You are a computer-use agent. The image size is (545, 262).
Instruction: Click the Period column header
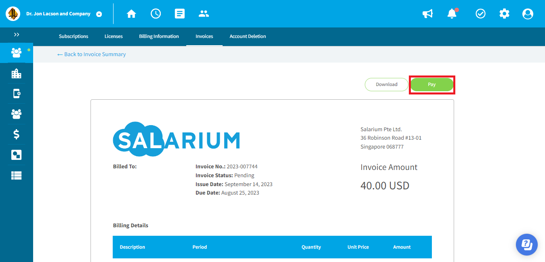pyautogui.click(x=200, y=247)
